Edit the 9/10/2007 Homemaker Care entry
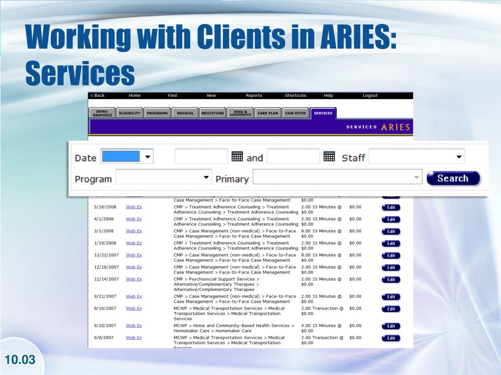 coord(391,327)
